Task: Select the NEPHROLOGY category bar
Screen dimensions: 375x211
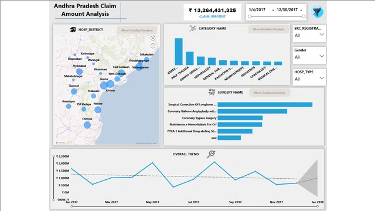Action: 212,62
